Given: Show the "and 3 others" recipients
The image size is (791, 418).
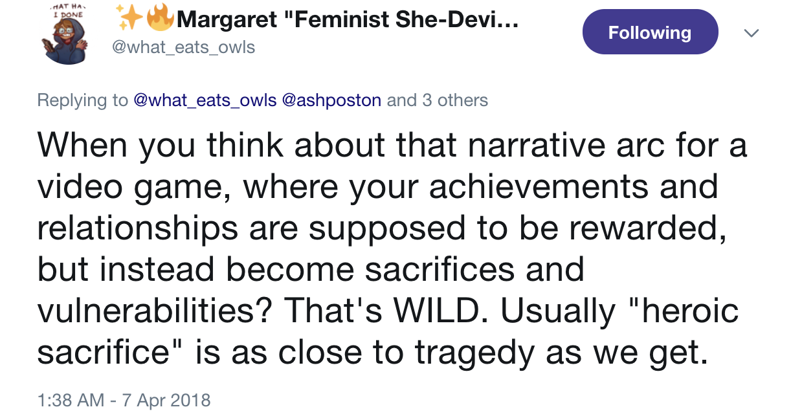Looking at the screenshot, I should click(x=438, y=100).
